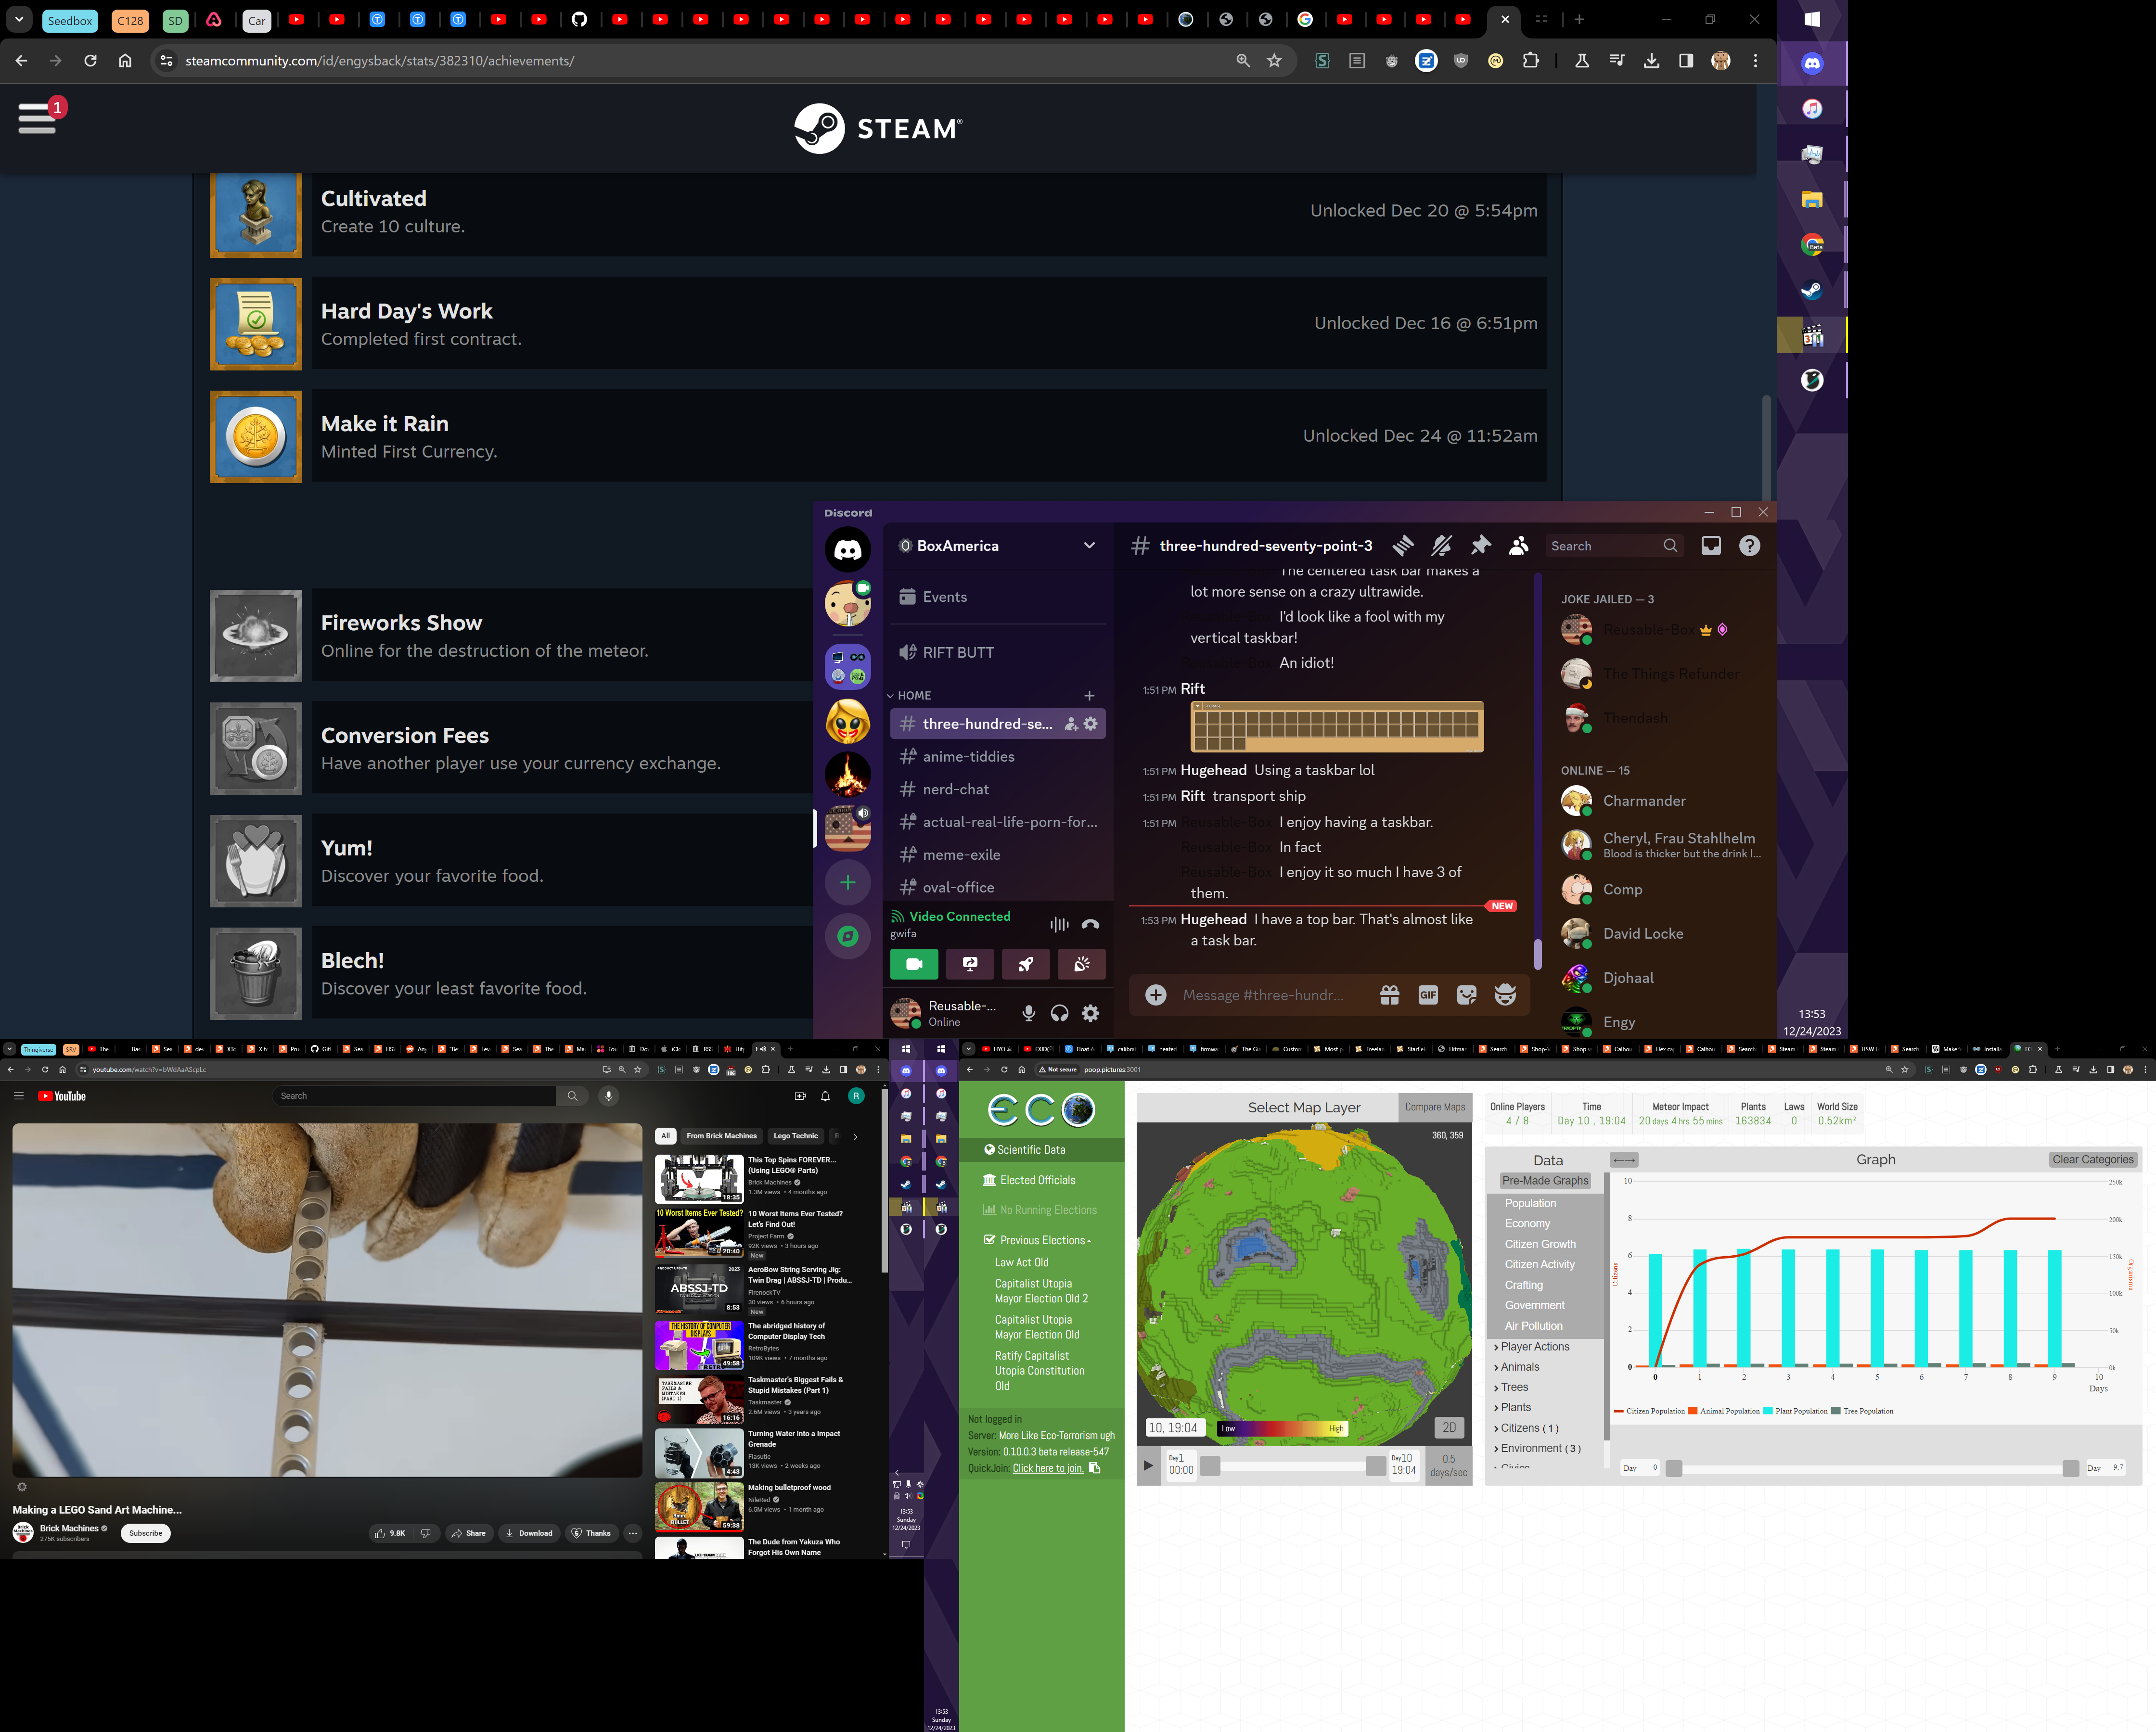2156x1732 pixels.
Task: Open Discord direct messages home icon
Action: tap(848, 549)
